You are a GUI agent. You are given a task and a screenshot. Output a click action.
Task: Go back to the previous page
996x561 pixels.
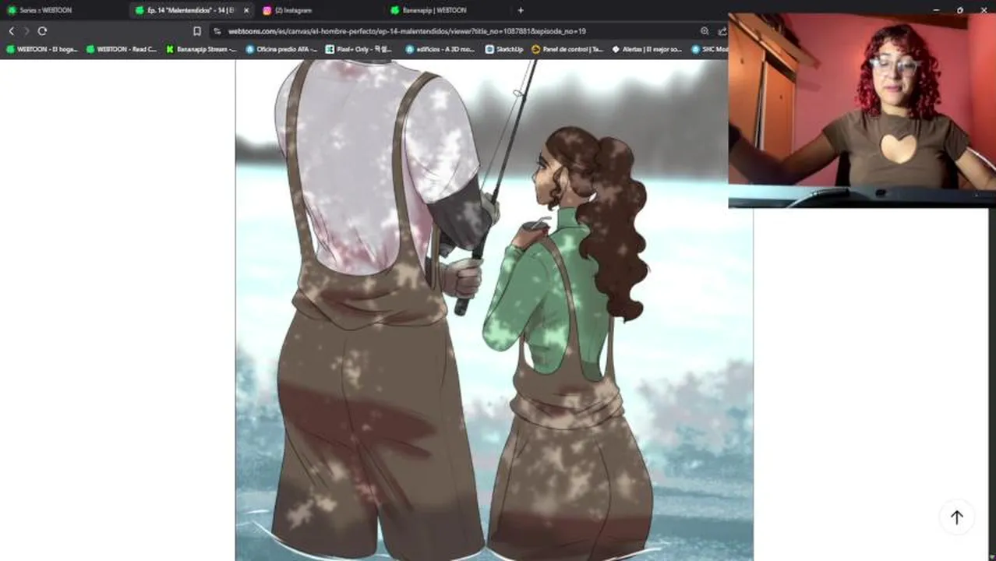[11, 31]
